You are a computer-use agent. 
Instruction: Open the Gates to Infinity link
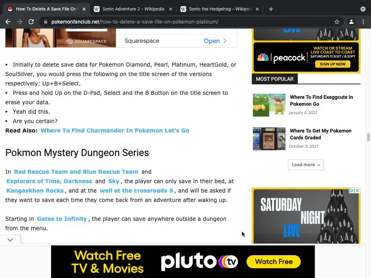[x=62, y=219]
